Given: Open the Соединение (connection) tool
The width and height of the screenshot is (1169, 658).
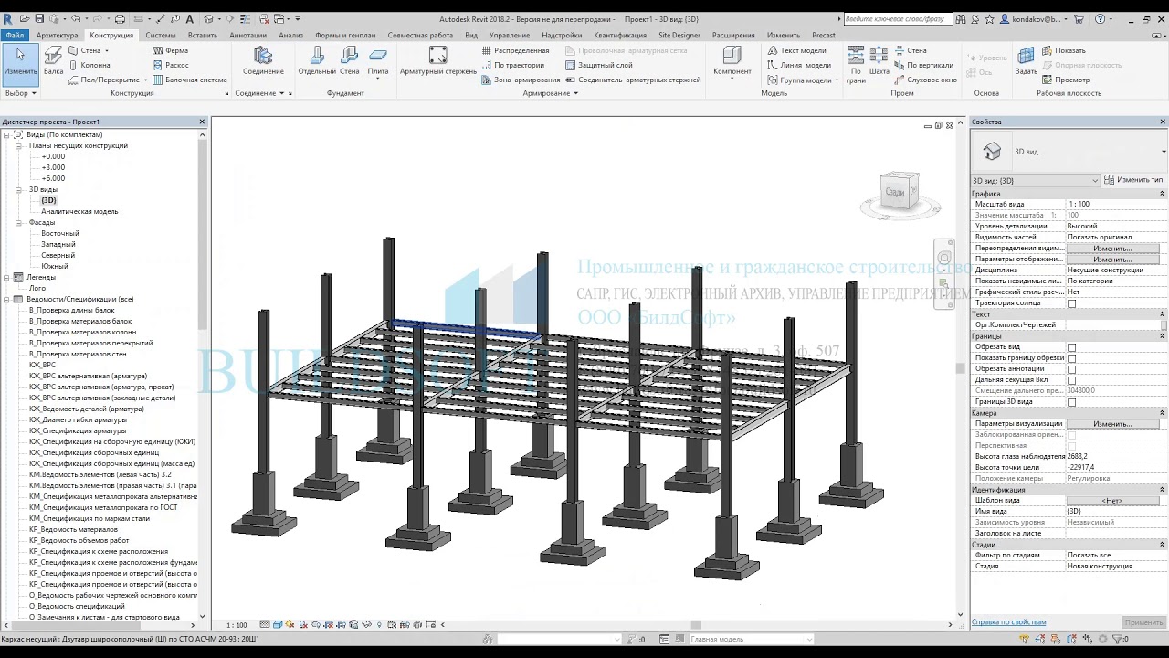Looking at the screenshot, I should [263, 61].
